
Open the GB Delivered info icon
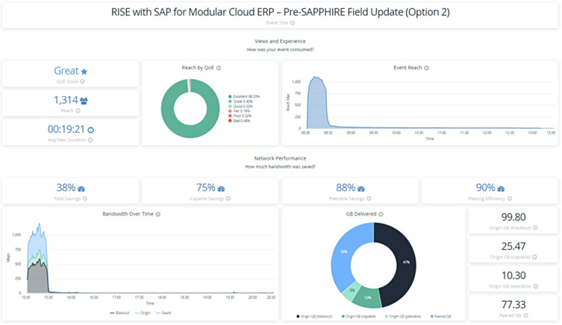pos(381,215)
